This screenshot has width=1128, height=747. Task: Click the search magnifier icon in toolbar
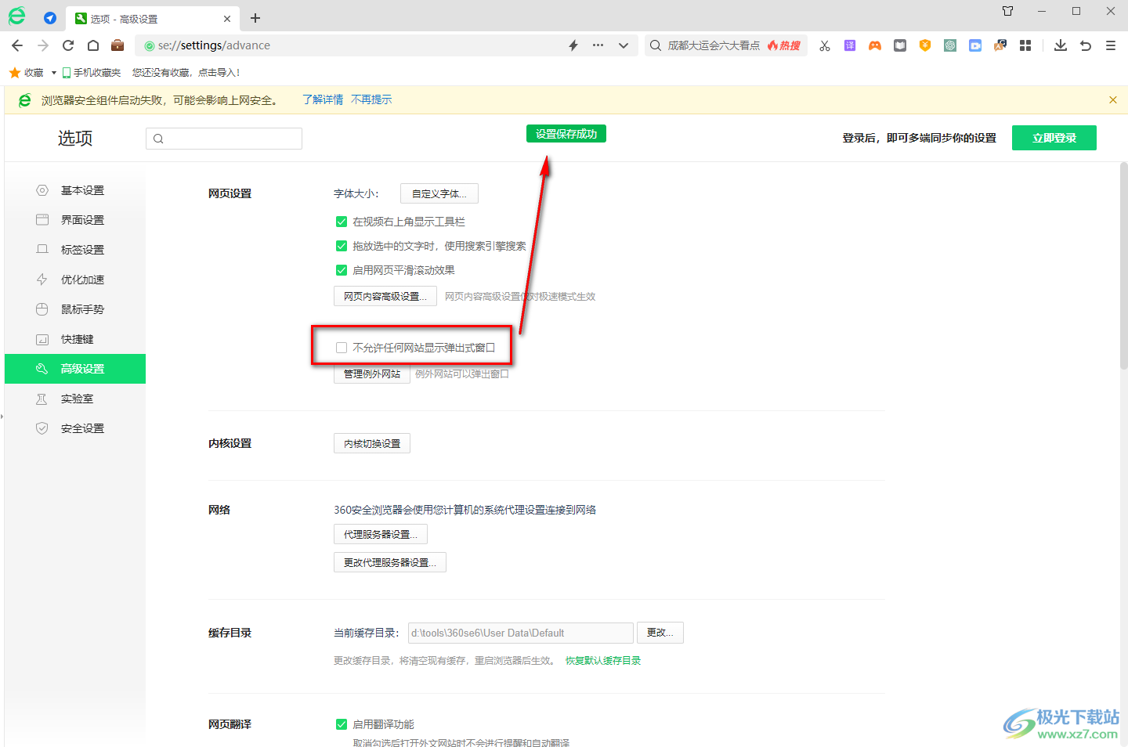pyautogui.click(x=656, y=45)
